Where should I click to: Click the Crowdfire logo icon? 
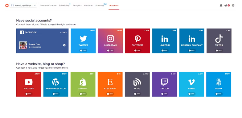point(7,6)
